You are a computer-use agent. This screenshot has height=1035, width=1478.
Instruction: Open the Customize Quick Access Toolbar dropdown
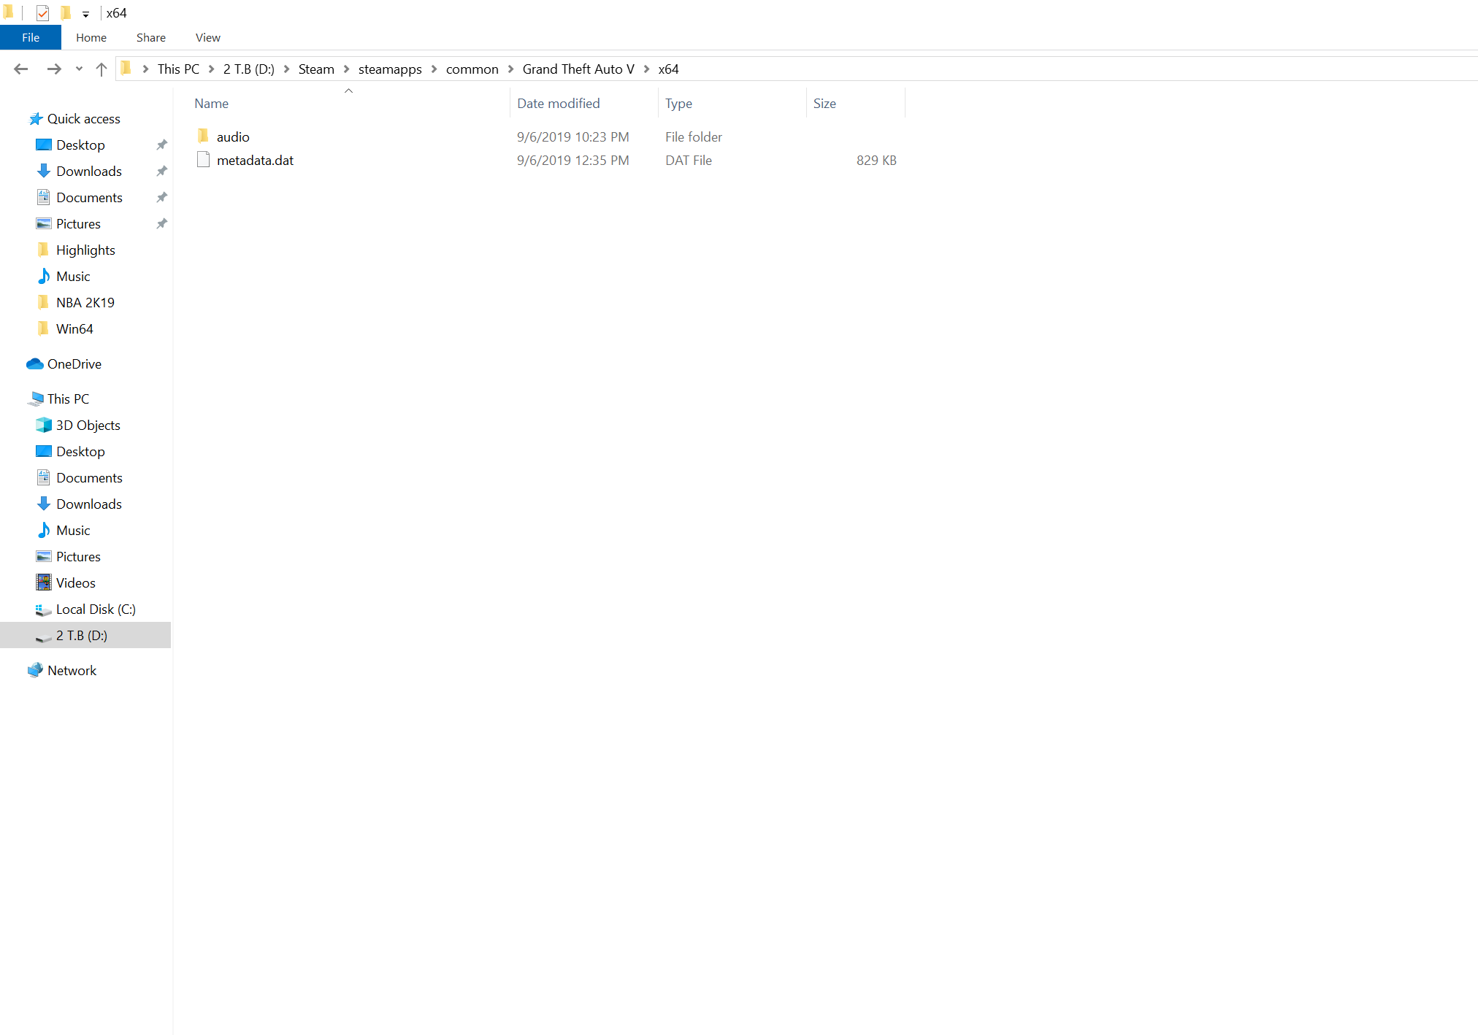[85, 14]
